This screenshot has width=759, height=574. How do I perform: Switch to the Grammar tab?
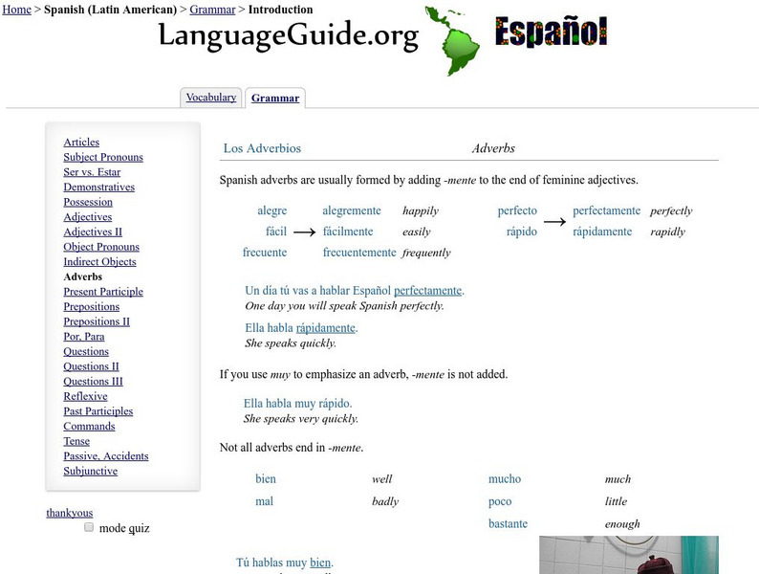[275, 98]
